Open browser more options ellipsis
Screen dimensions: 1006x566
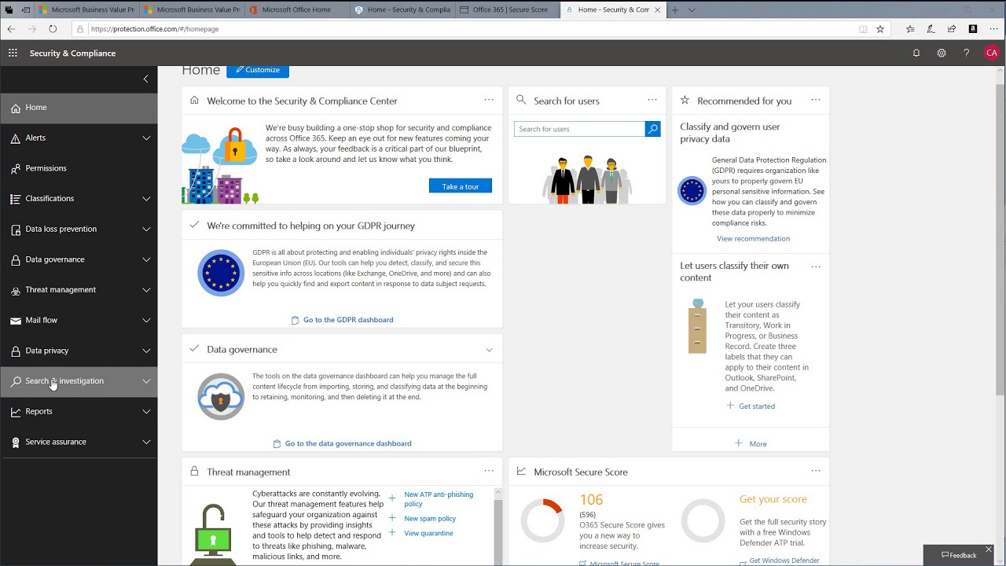click(993, 29)
